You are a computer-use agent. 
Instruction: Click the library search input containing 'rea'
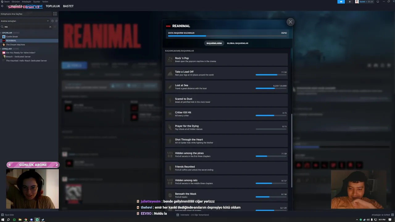pos(26,27)
